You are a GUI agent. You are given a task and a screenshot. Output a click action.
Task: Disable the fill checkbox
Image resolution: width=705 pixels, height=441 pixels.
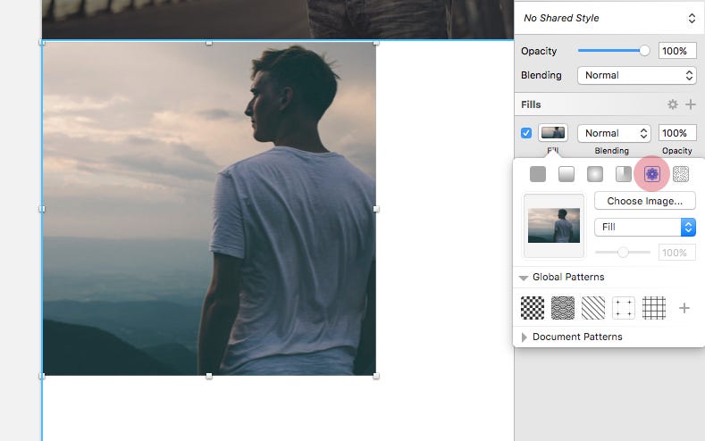[526, 133]
